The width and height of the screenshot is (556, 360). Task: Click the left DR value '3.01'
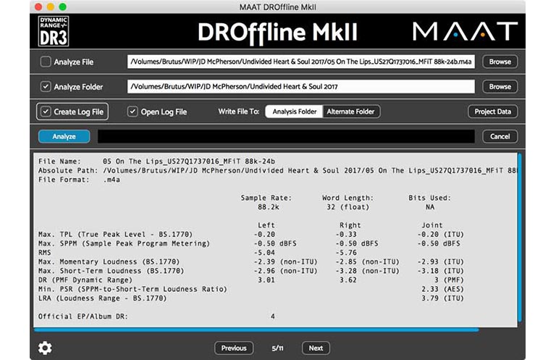click(x=266, y=280)
